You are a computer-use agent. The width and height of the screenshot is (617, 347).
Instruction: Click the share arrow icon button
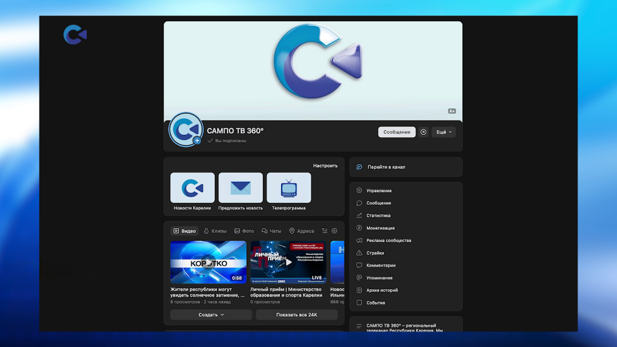coord(423,132)
